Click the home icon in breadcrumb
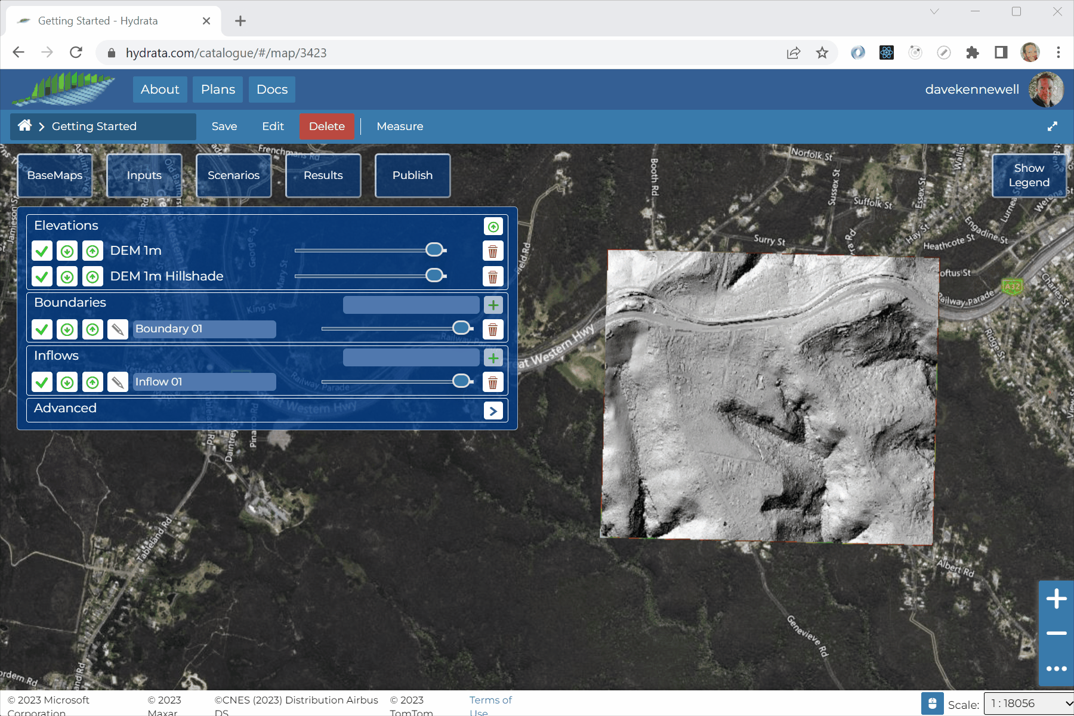 coord(24,126)
